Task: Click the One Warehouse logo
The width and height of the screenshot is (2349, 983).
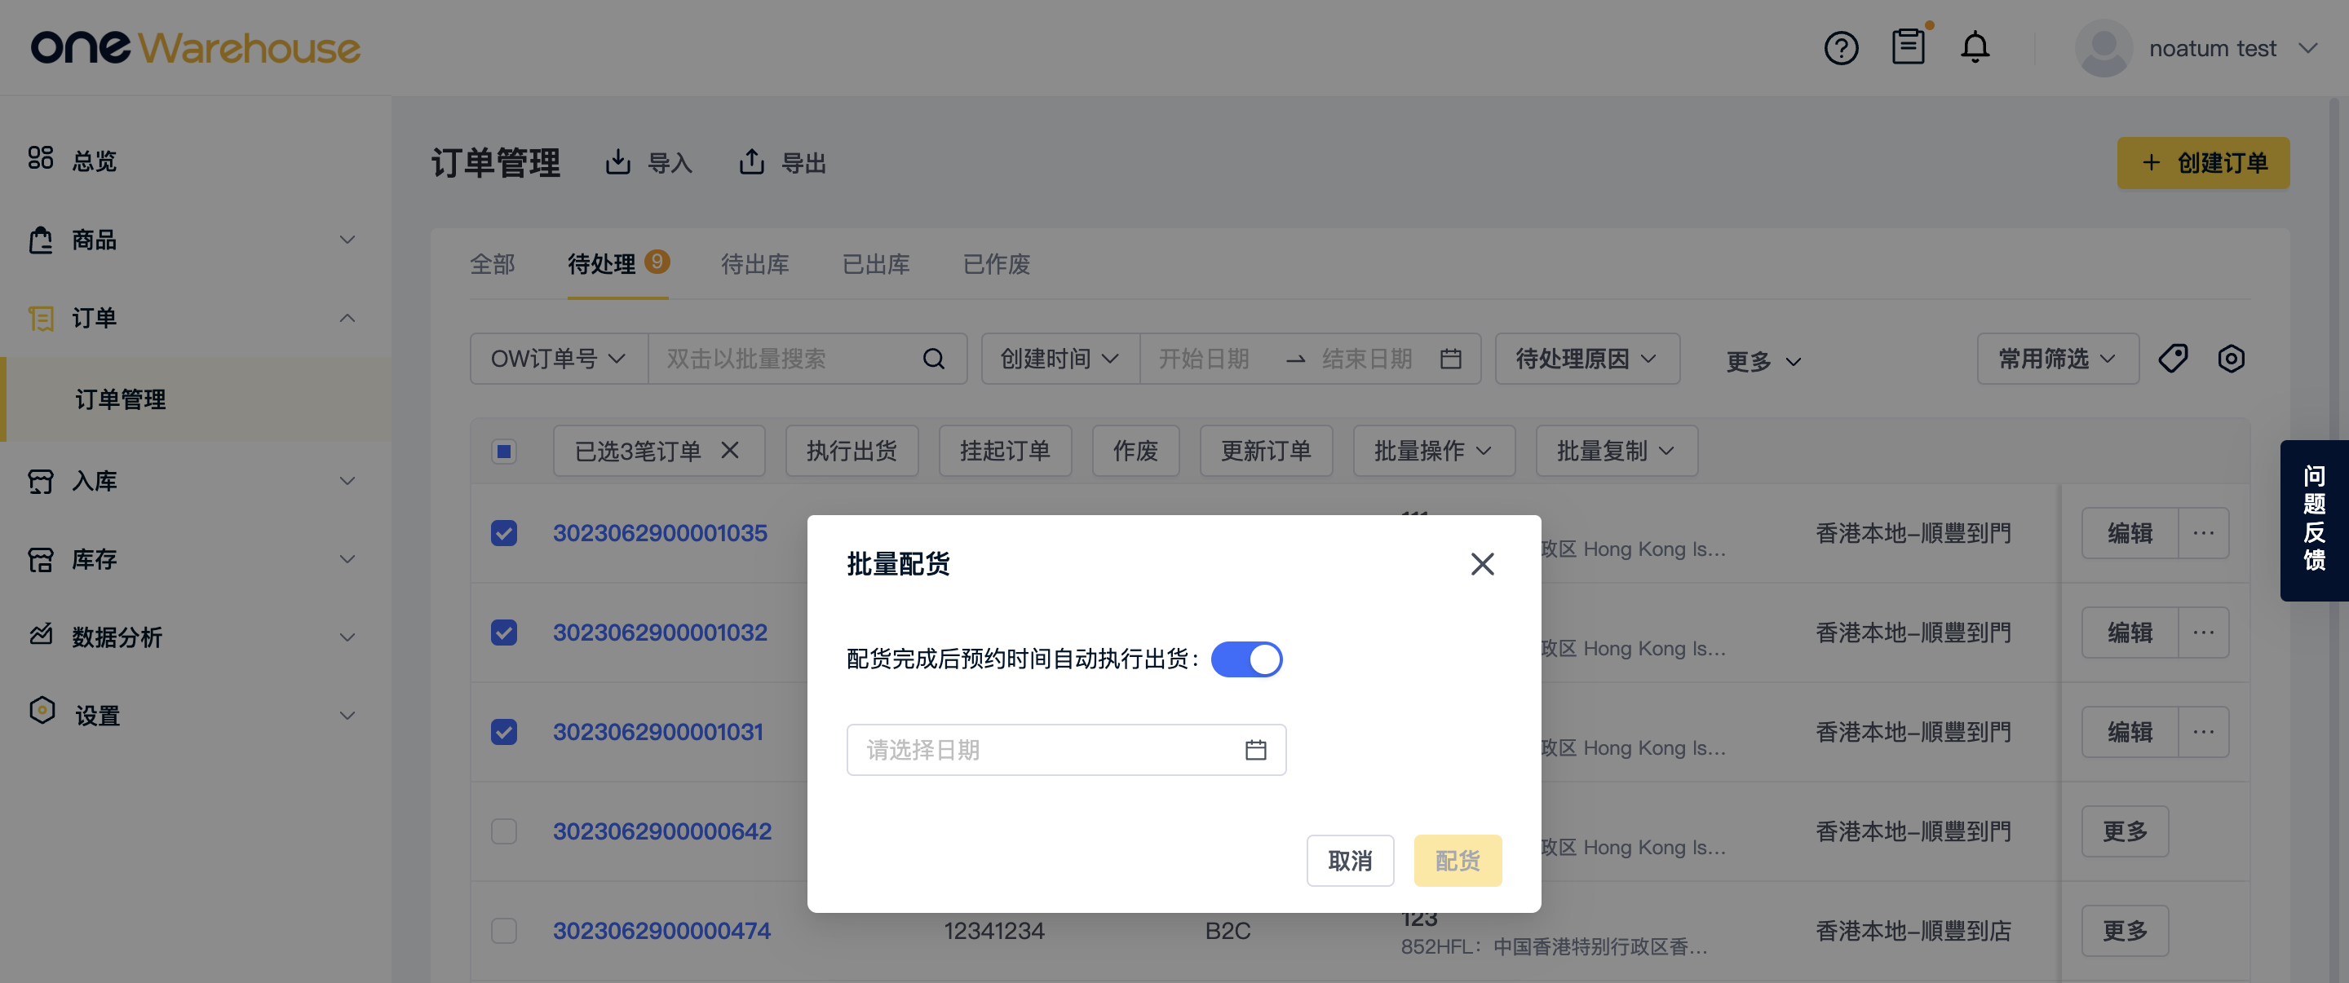Action: [195, 47]
